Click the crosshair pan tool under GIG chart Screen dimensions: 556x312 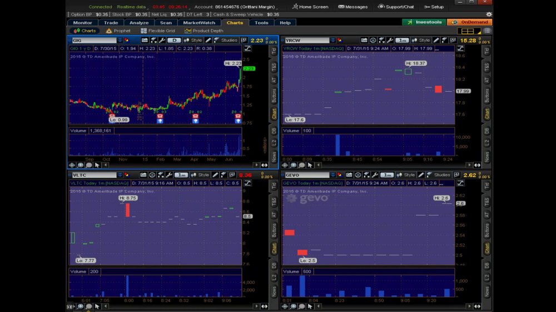click(x=72, y=165)
